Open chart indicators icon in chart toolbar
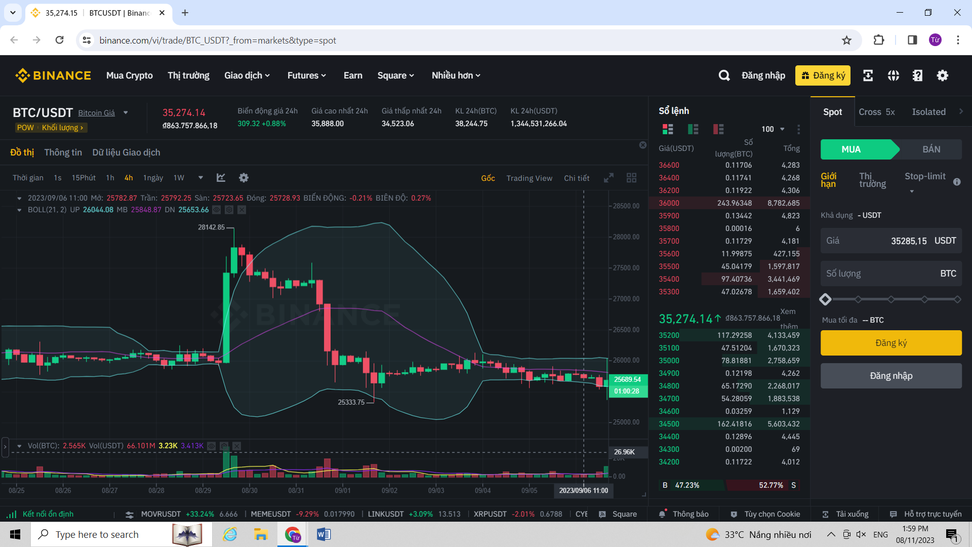This screenshot has width=972, height=547. coord(221,178)
